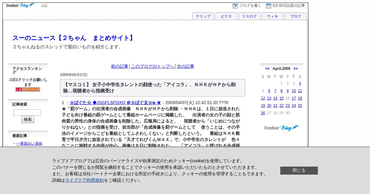Select April 18 in calendar

click(x=300, y=98)
